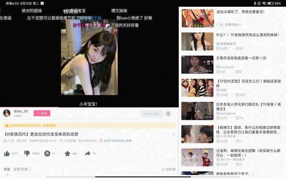Open Bitter_ZH uploader avatar
This screenshot has width=286, height=179.
pyautogui.click(x=7, y=113)
